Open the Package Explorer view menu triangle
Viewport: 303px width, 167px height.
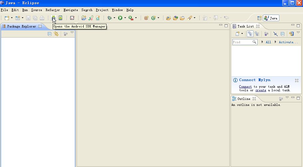72,33
